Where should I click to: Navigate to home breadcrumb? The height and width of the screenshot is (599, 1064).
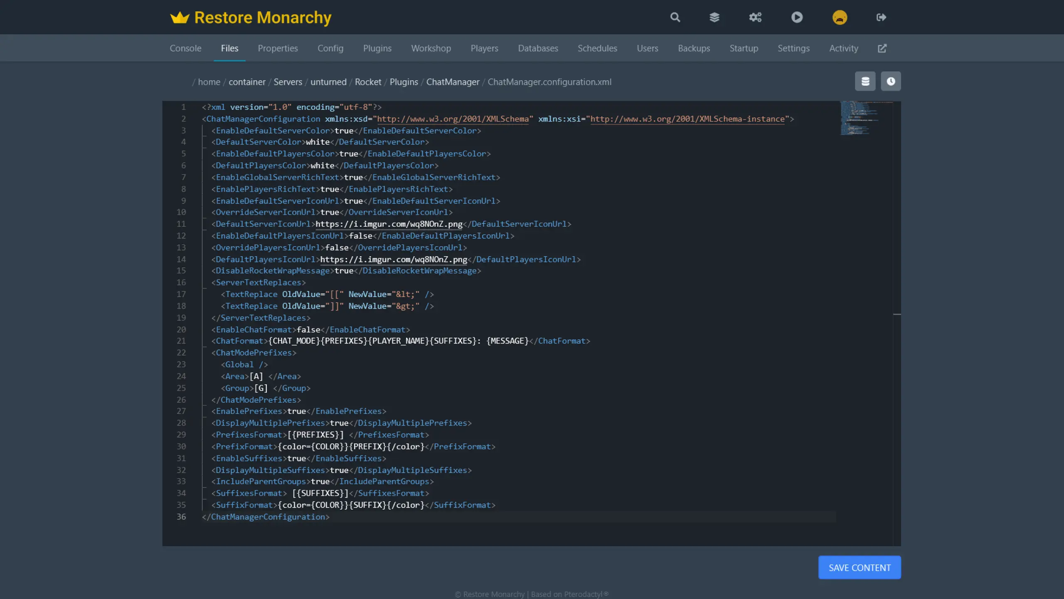pos(209,82)
